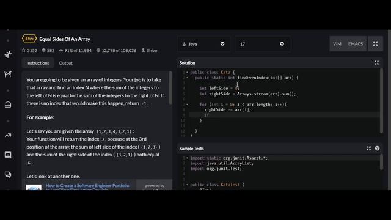Open the Leaderboard trending arrow icon
The height and width of the screenshot is (220, 391).
(8, 136)
